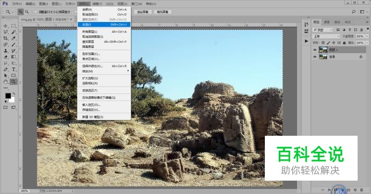This screenshot has height=194, width=371.
Task: Select the Brush tool
Action: pyautogui.click(x=13, y=44)
